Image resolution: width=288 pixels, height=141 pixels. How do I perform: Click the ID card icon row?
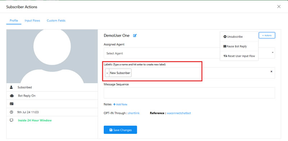[x=52, y=104]
